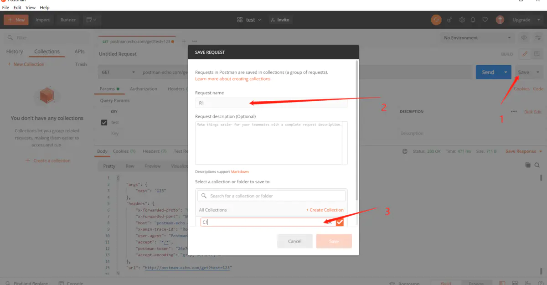Open the Save button dropdown arrow
Image resolution: width=547 pixels, height=285 pixels.
(538, 72)
